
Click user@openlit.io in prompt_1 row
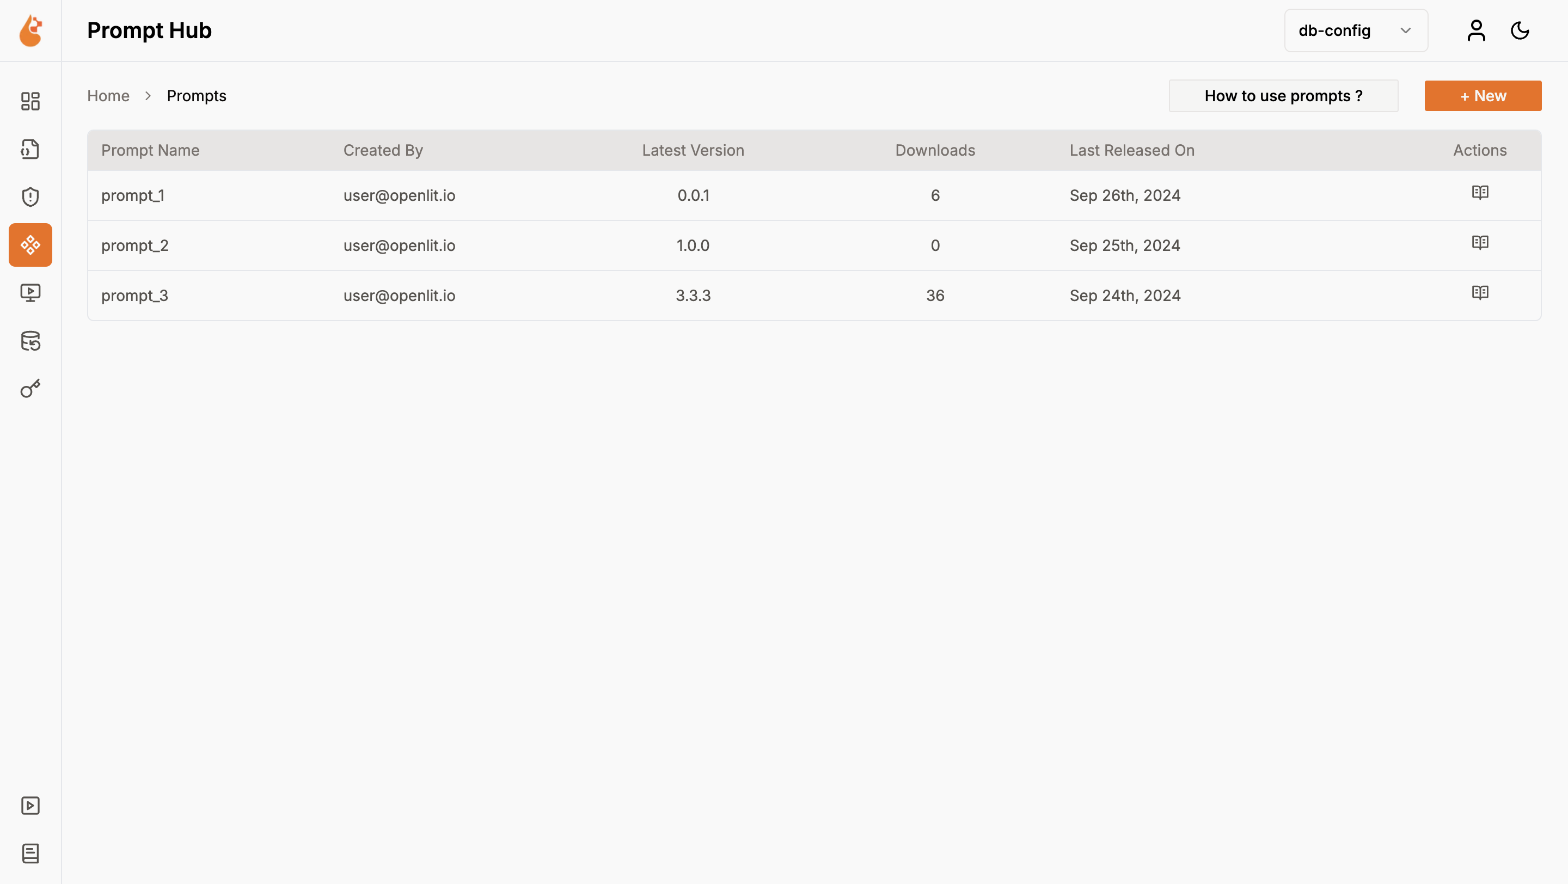[x=399, y=195]
